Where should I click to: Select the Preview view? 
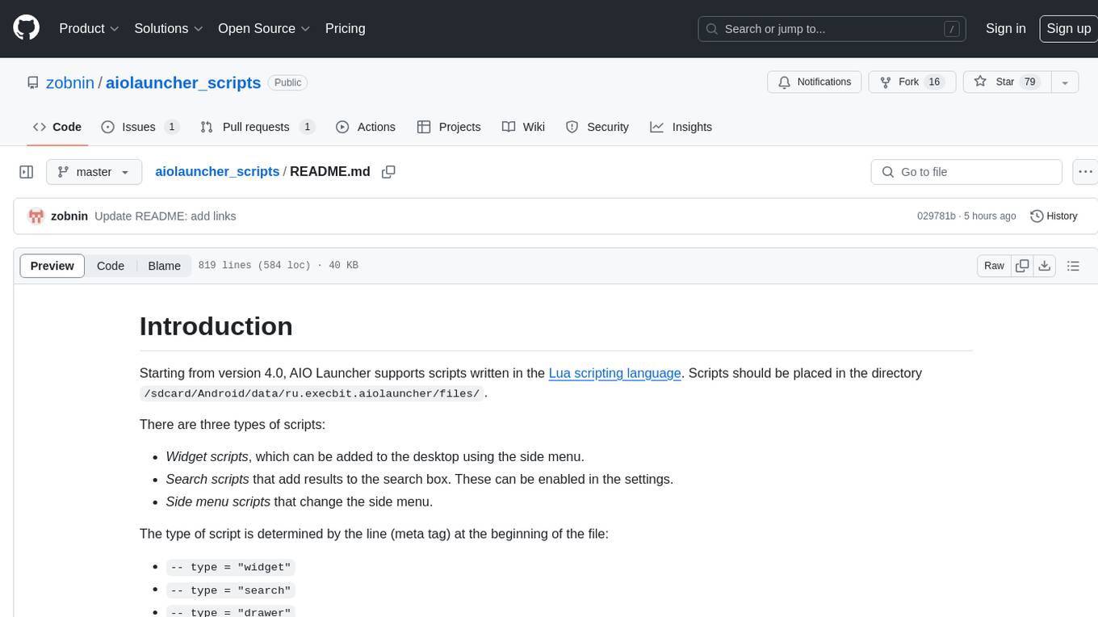52,266
